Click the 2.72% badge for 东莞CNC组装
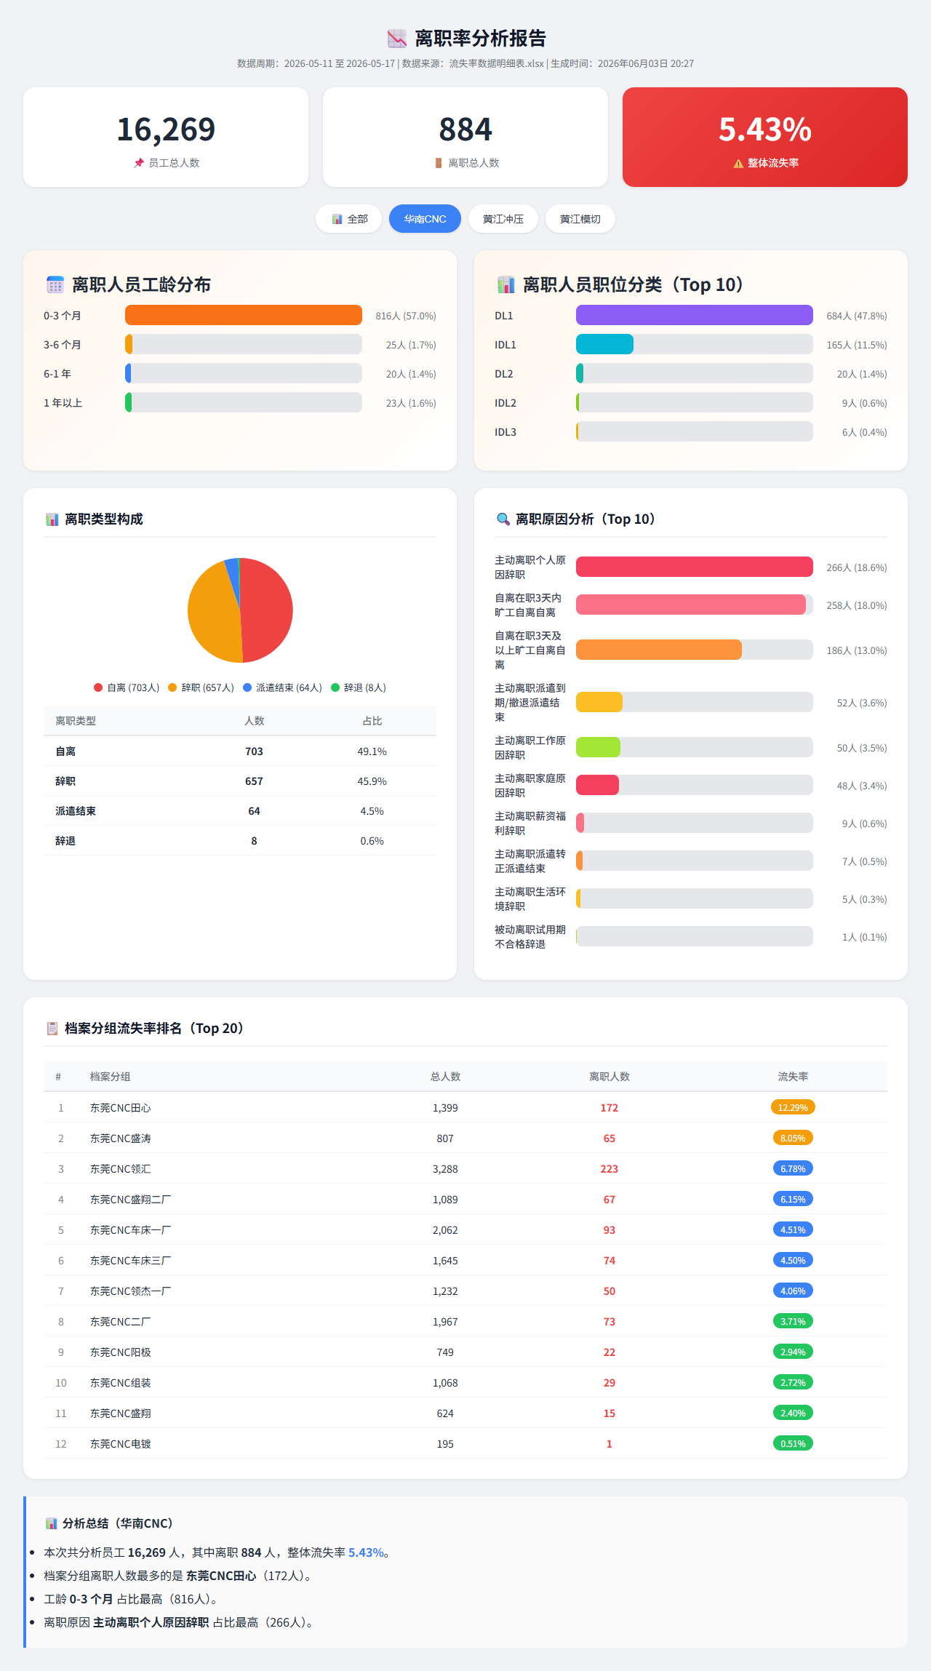 click(x=793, y=1382)
